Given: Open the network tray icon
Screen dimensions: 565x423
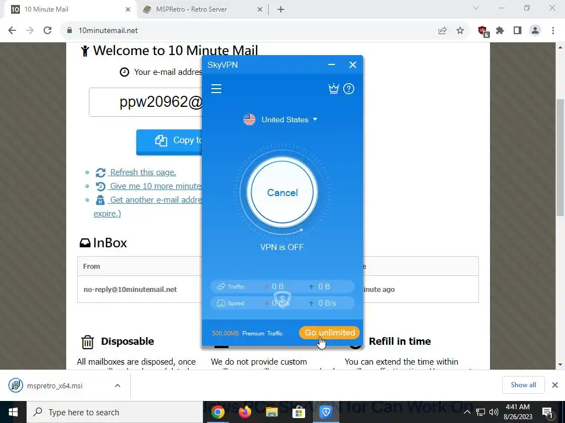Looking at the screenshot, I should pos(481,412).
